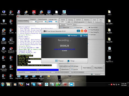Open the LG_GSM desktop icon
This screenshot has height=96, width=129.
coord(11,31)
